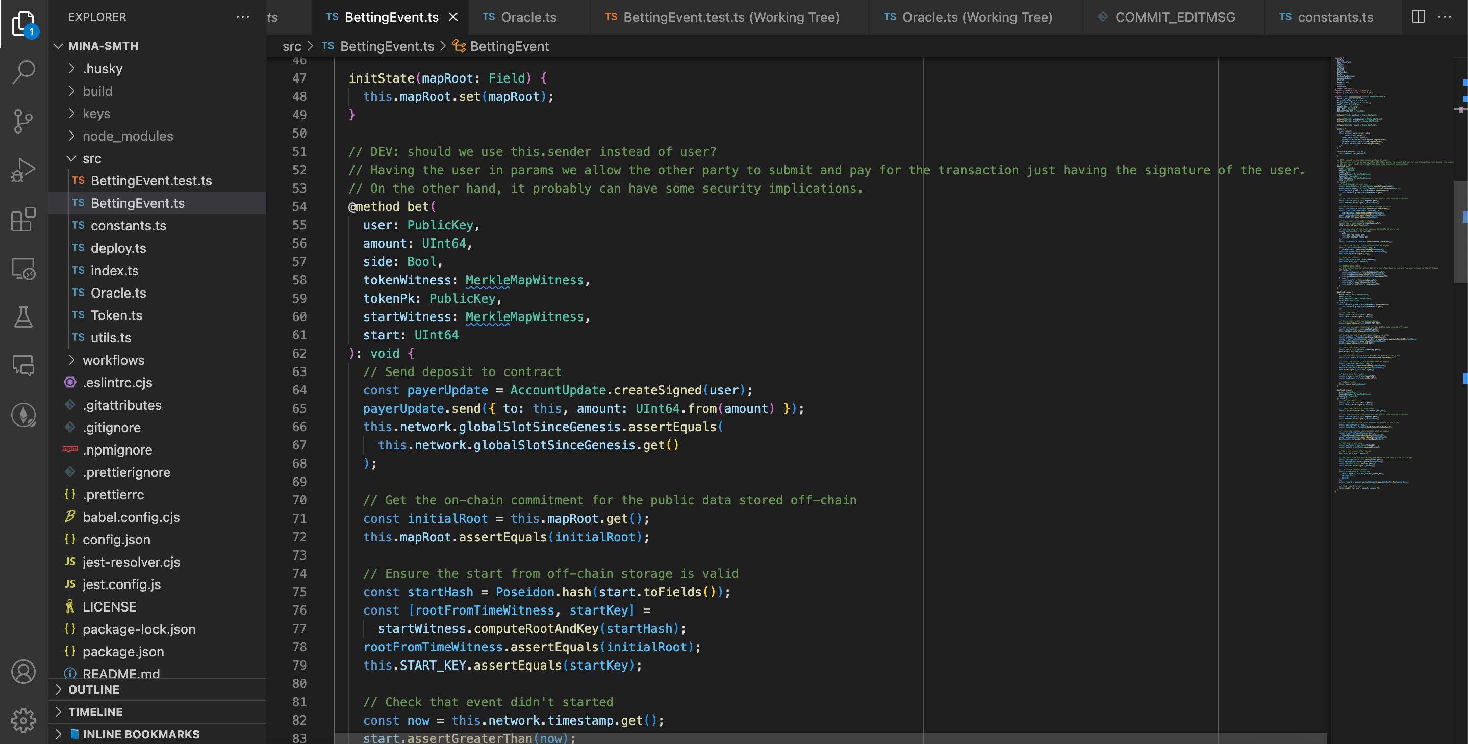Open the Search view icon
Image resolution: width=1468 pixels, height=744 pixels.
(x=23, y=72)
